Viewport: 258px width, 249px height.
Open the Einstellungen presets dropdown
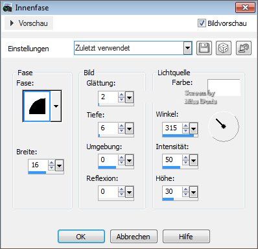[187, 48]
